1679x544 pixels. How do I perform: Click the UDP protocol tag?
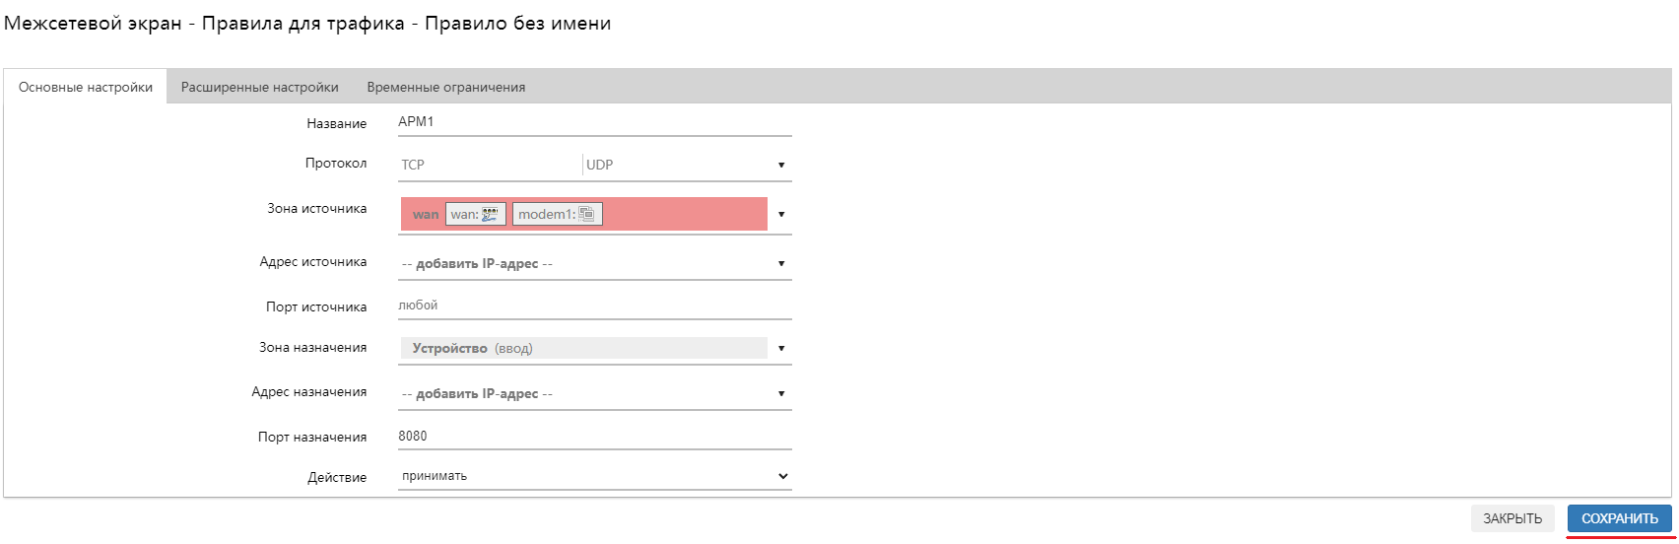(x=599, y=166)
